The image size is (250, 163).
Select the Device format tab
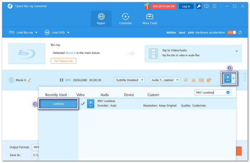(129, 95)
